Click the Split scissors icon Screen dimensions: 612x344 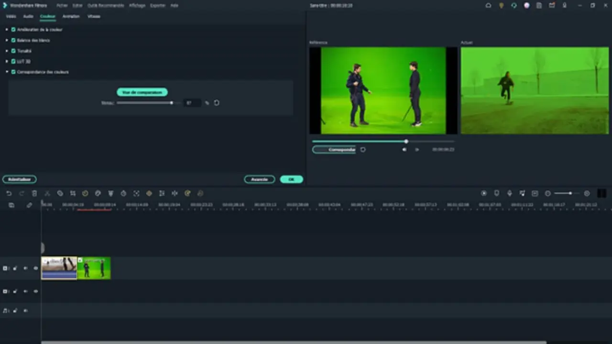coord(47,193)
